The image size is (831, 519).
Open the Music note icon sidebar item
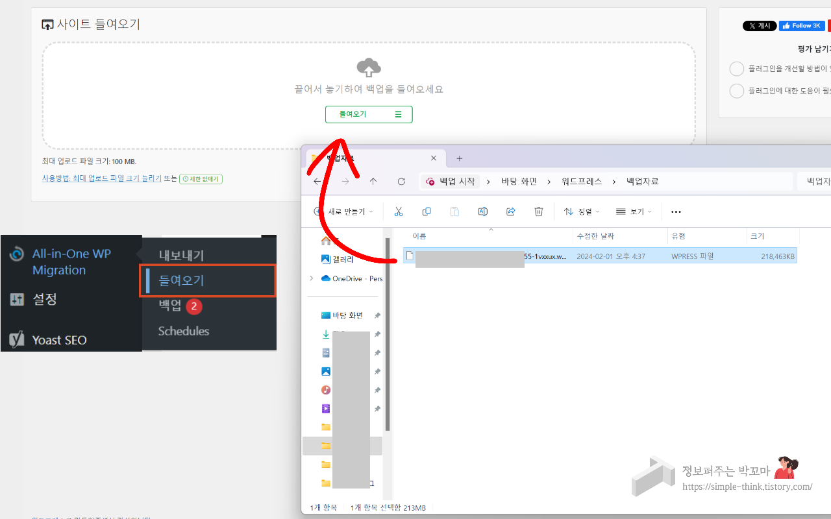point(326,390)
